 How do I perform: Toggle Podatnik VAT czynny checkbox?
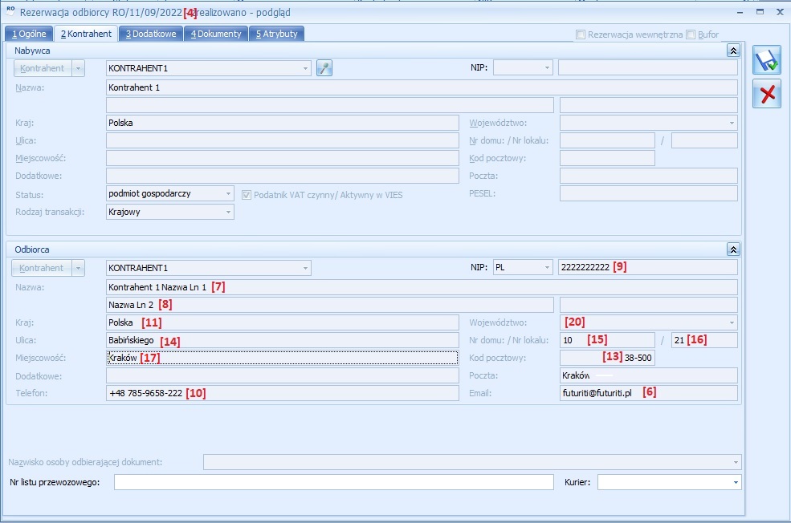[x=247, y=194]
